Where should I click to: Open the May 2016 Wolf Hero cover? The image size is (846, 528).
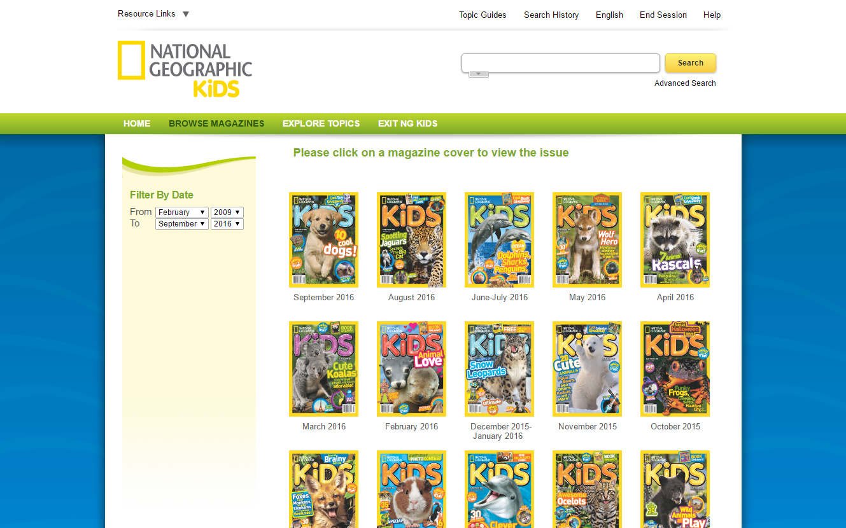point(587,240)
